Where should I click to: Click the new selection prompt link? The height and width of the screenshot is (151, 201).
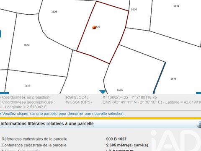(63, 114)
